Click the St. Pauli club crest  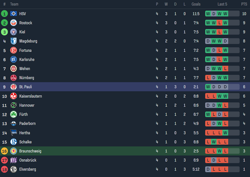[x=13, y=87]
